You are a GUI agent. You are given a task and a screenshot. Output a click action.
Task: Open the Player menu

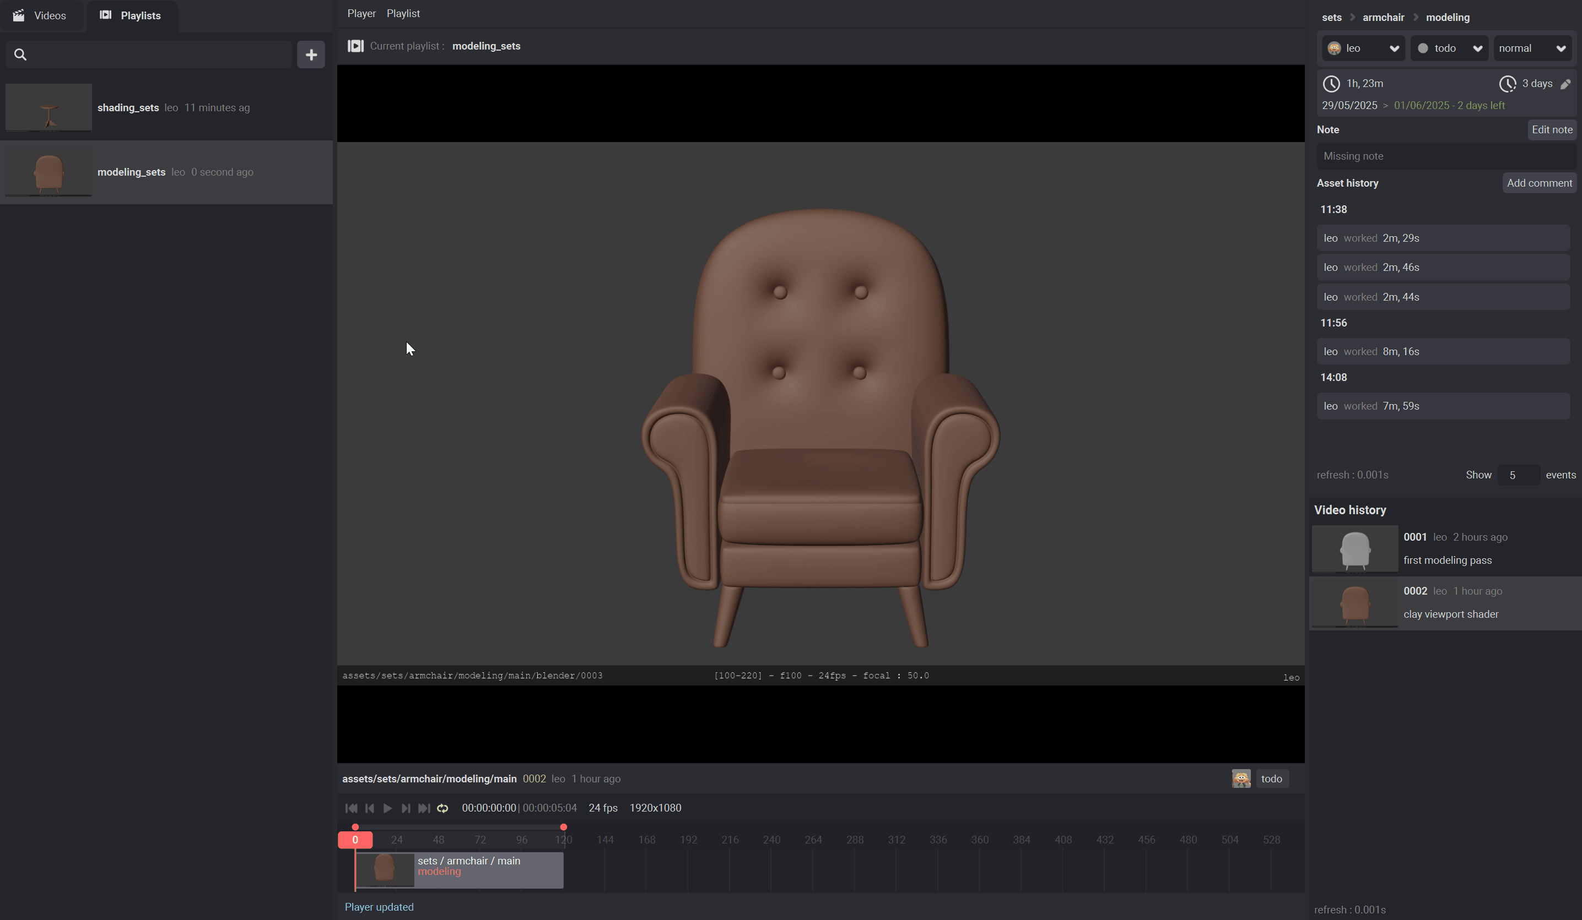(x=361, y=13)
